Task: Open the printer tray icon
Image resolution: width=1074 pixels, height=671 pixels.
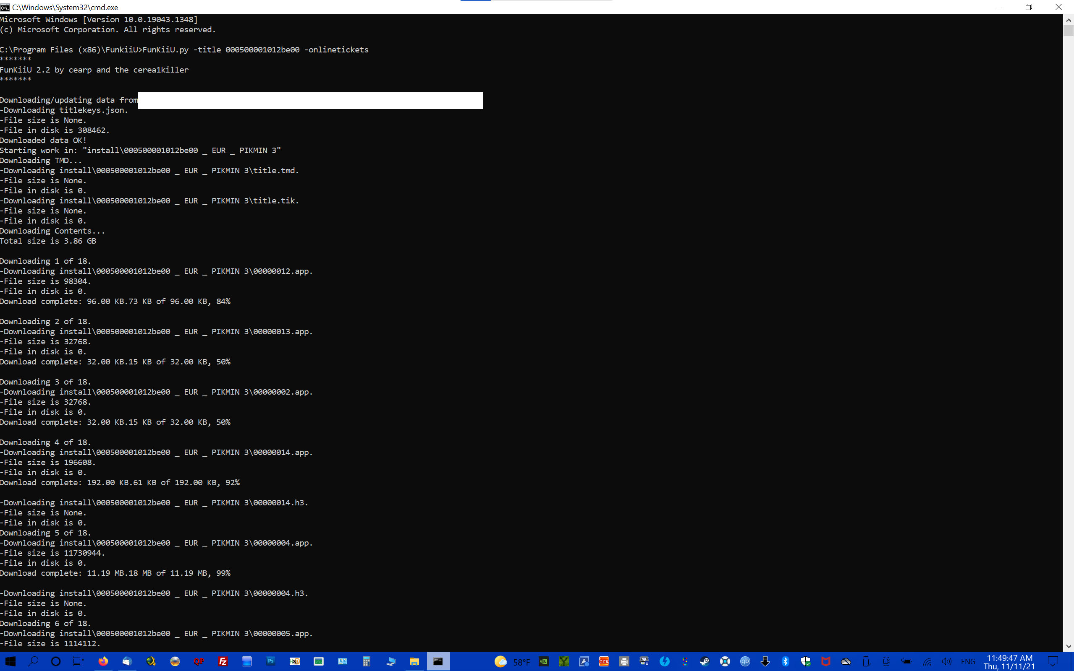Action: pos(624,662)
